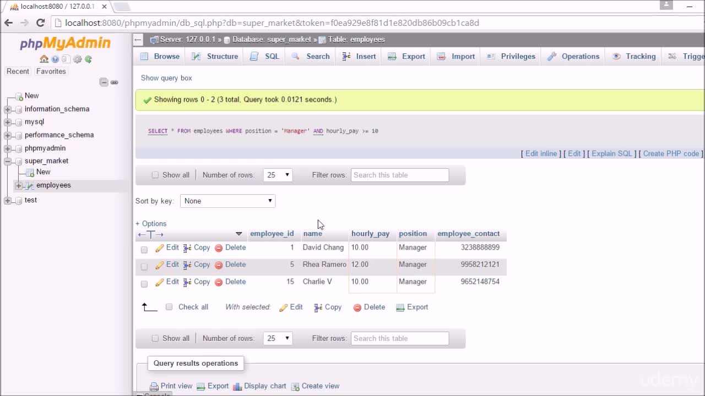Click the pencil icon for Charlie V row
This screenshot has width=705, height=396.
(160, 282)
